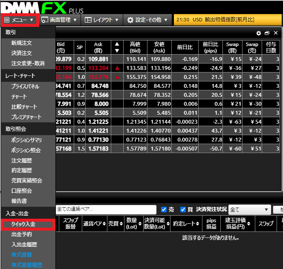Click the USD 輸出物価指数 news ticker
Viewport: 283px width, 269px height.
228,20
